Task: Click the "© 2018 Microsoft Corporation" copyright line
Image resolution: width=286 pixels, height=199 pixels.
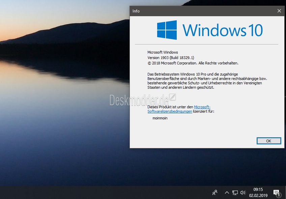Action: (x=193, y=63)
